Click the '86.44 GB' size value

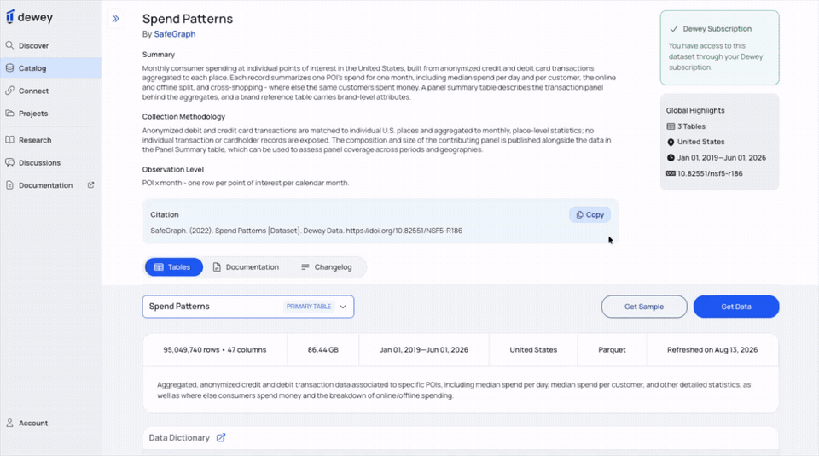tap(322, 350)
